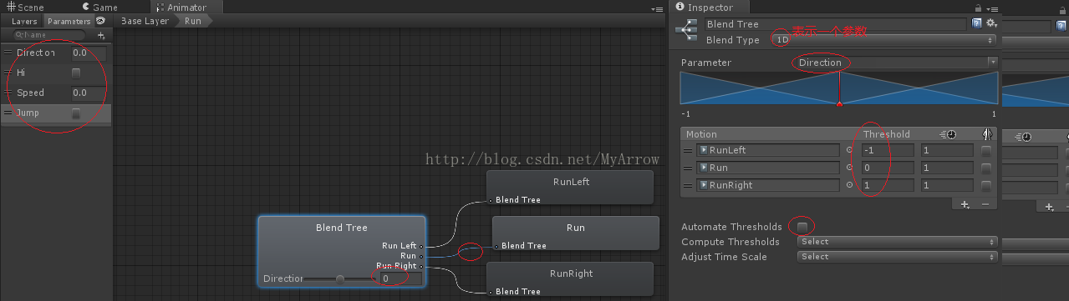Screen dimensions: 1069x301
Task: Click the RunRight motion field
Action: click(768, 185)
